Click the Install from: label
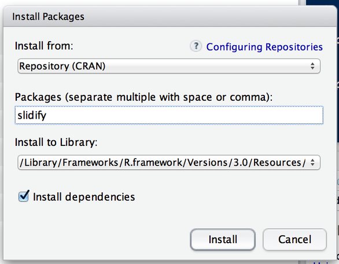 pos(44,46)
